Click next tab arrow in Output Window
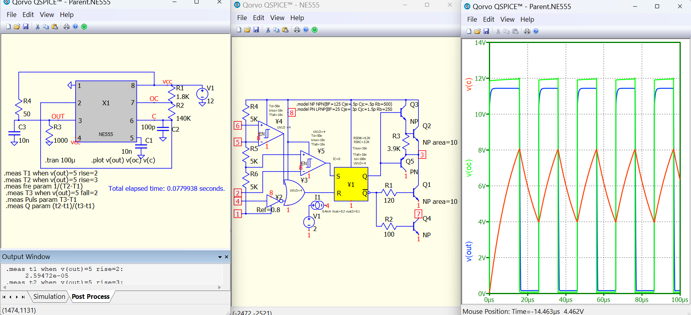This screenshot has width=691, height=315. click(17, 297)
